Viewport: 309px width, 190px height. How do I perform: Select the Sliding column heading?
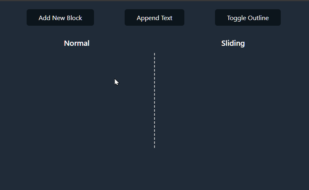[233, 43]
